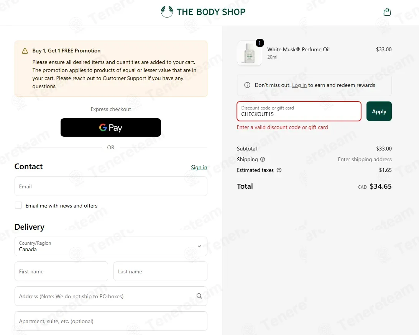Expand the Country/Region dropdown

click(111, 247)
